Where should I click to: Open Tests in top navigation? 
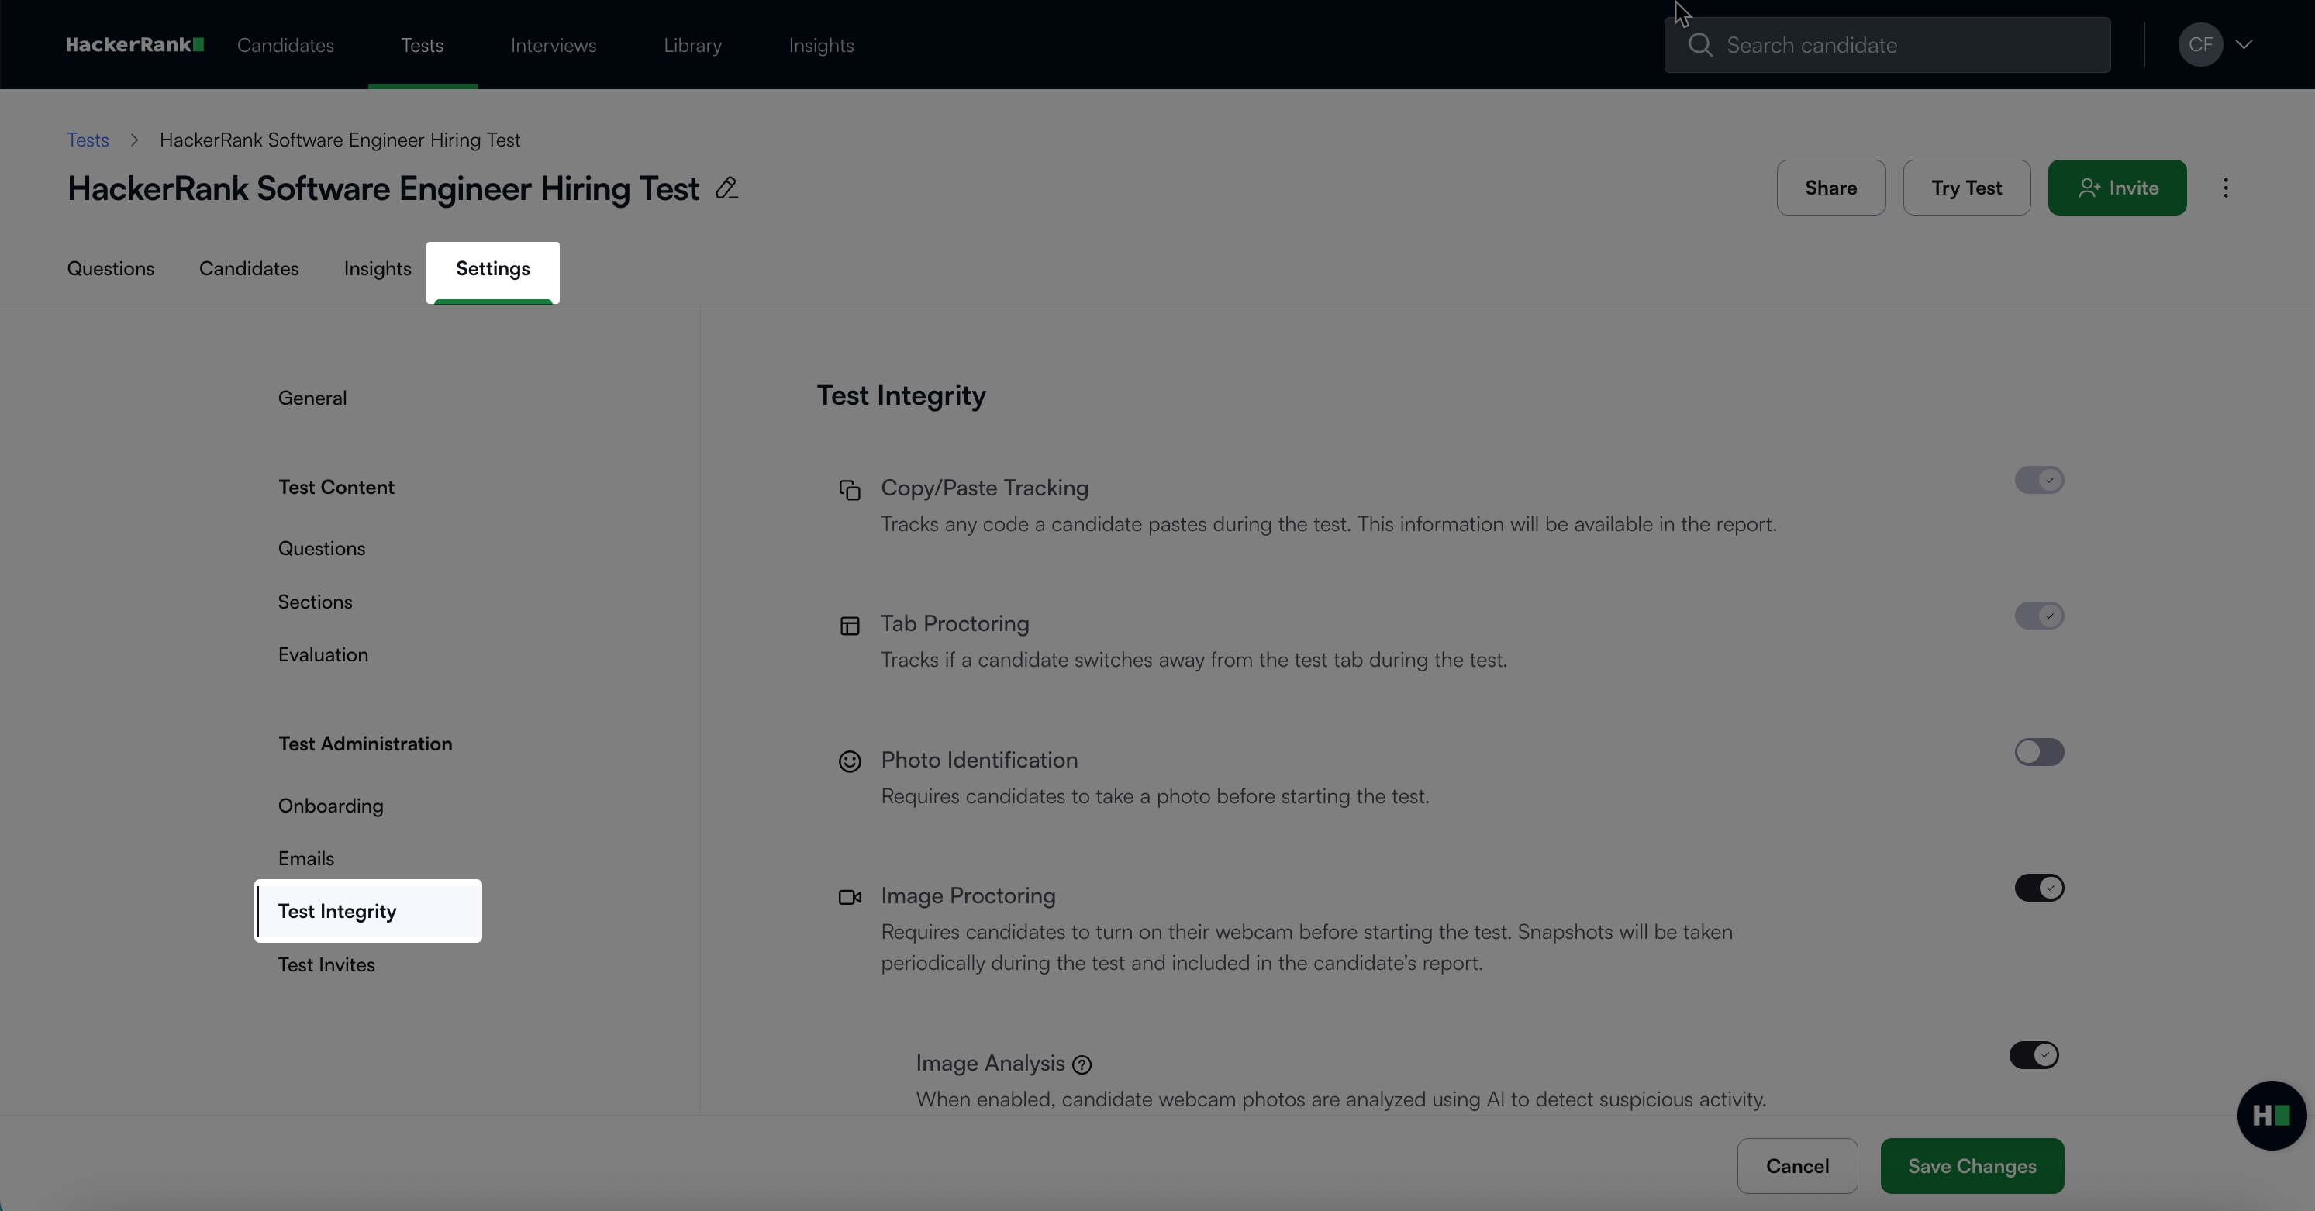click(x=423, y=45)
